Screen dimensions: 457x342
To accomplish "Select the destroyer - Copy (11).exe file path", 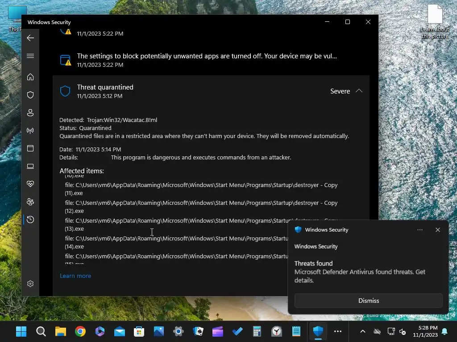I will (201, 189).
